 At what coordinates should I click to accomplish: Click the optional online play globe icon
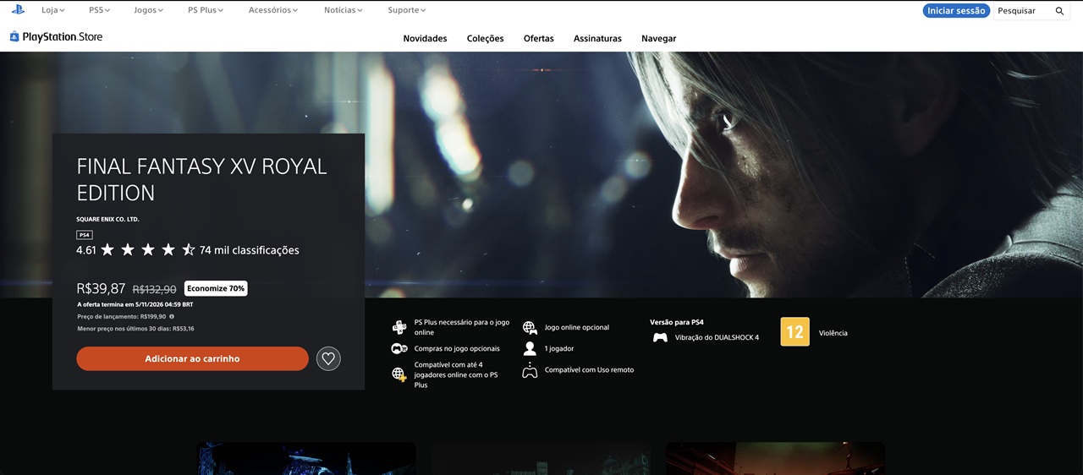tap(530, 327)
